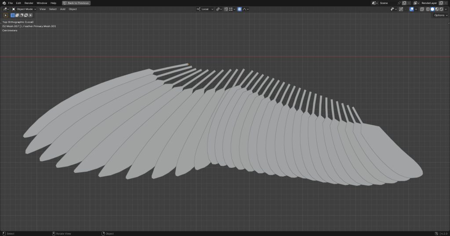The height and width of the screenshot is (236, 450).
Task: Toggle viewport overlays display
Action: pyautogui.click(x=412, y=9)
